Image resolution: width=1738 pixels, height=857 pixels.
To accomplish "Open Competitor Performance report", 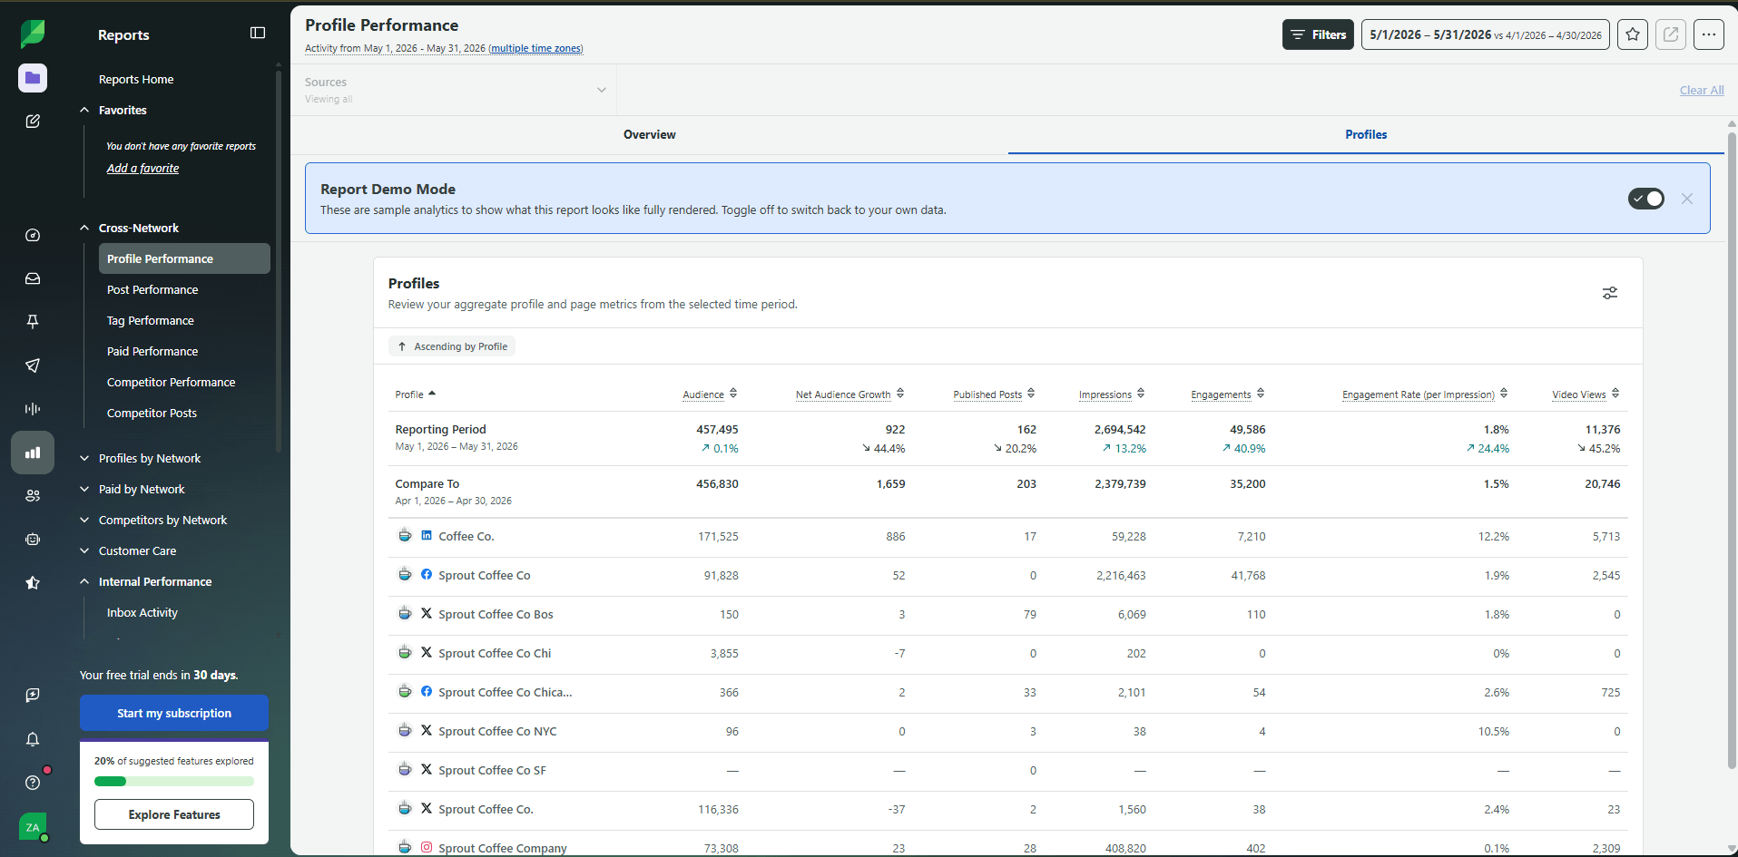I will click(171, 382).
